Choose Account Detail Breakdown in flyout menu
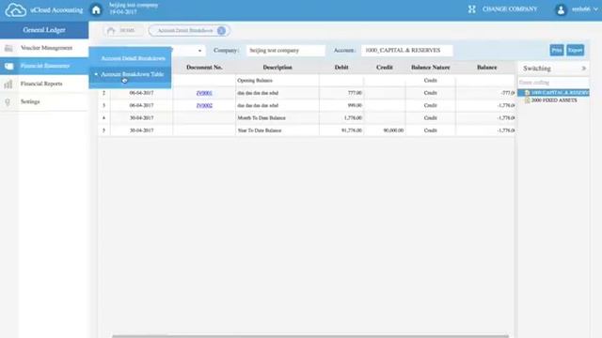Screen dimensions: 602x338 coord(134,58)
